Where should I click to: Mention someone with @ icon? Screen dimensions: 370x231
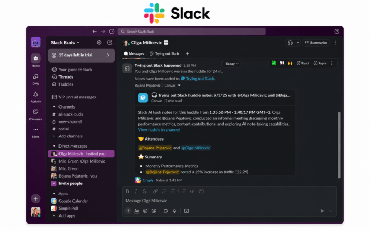(154, 211)
